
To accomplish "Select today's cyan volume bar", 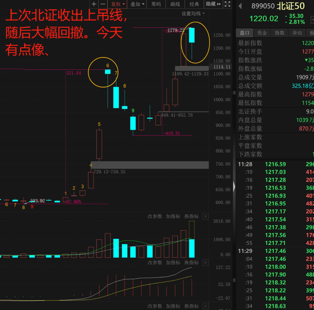I will click(192, 248).
